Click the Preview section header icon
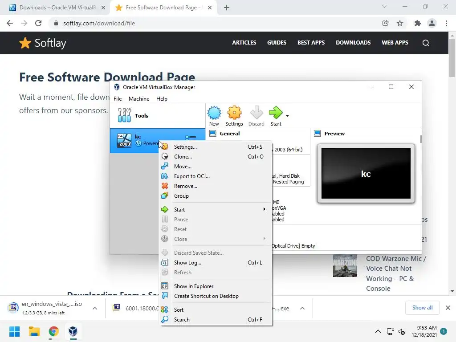This screenshot has height=342, width=456. [318, 134]
